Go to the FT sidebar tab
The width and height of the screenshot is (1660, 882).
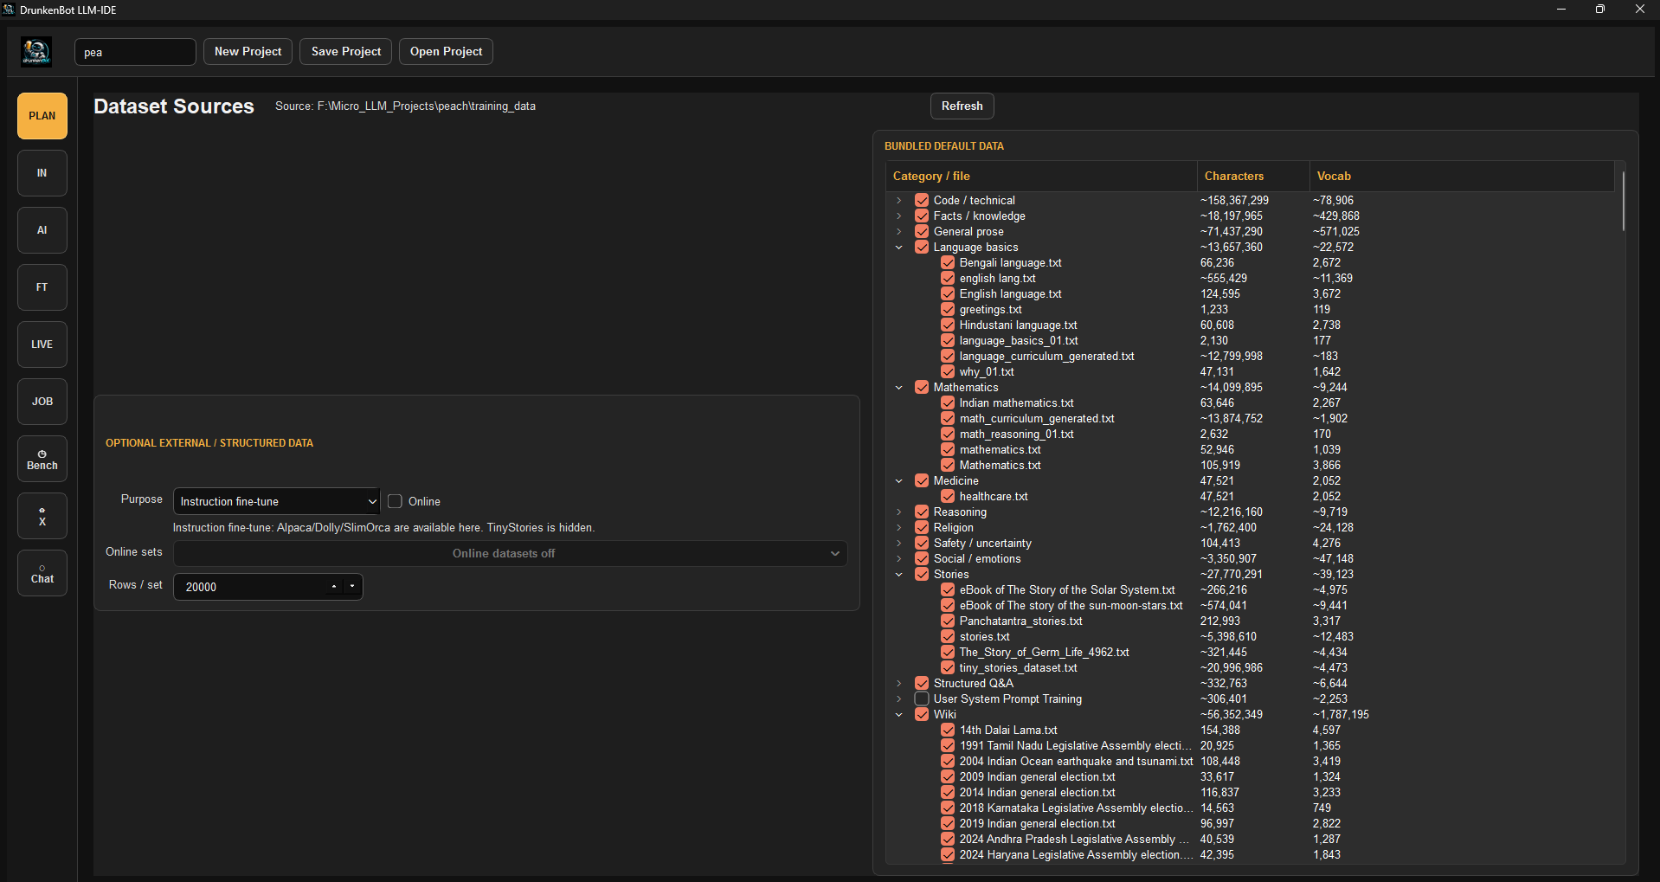(x=42, y=287)
